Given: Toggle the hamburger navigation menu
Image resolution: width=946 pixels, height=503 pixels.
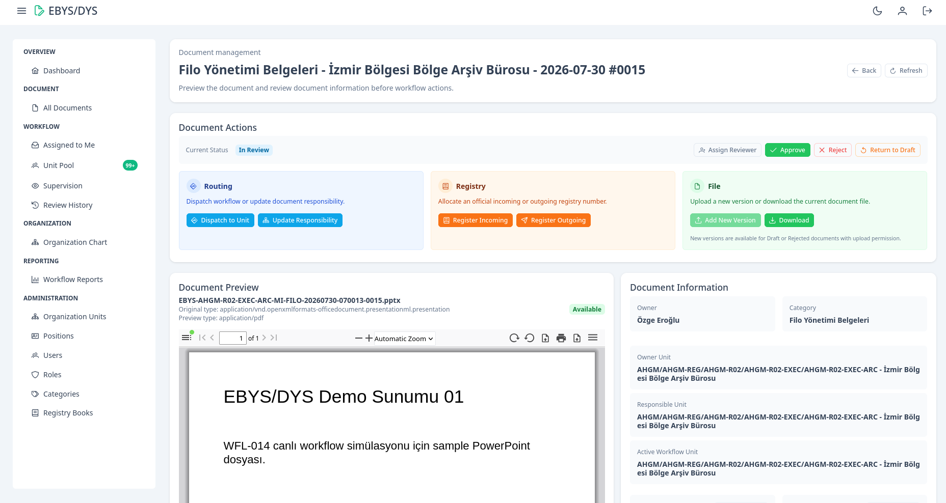Looking at the screenshot, I should click(21, 11).
